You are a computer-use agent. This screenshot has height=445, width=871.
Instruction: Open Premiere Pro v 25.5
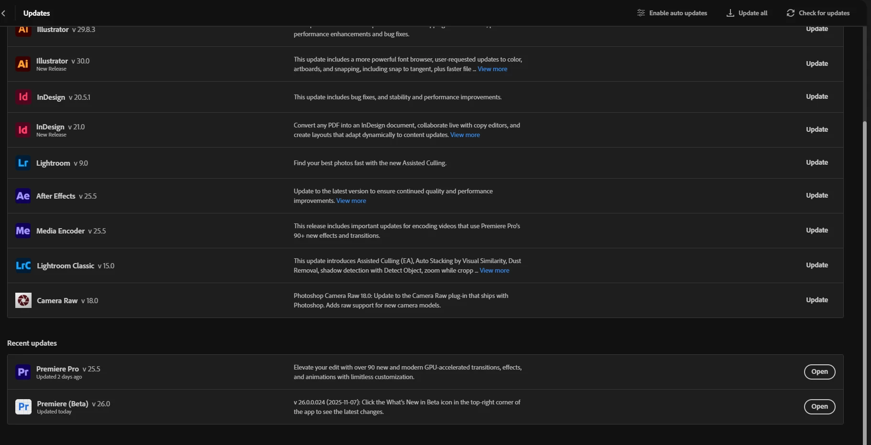point(819,372)
